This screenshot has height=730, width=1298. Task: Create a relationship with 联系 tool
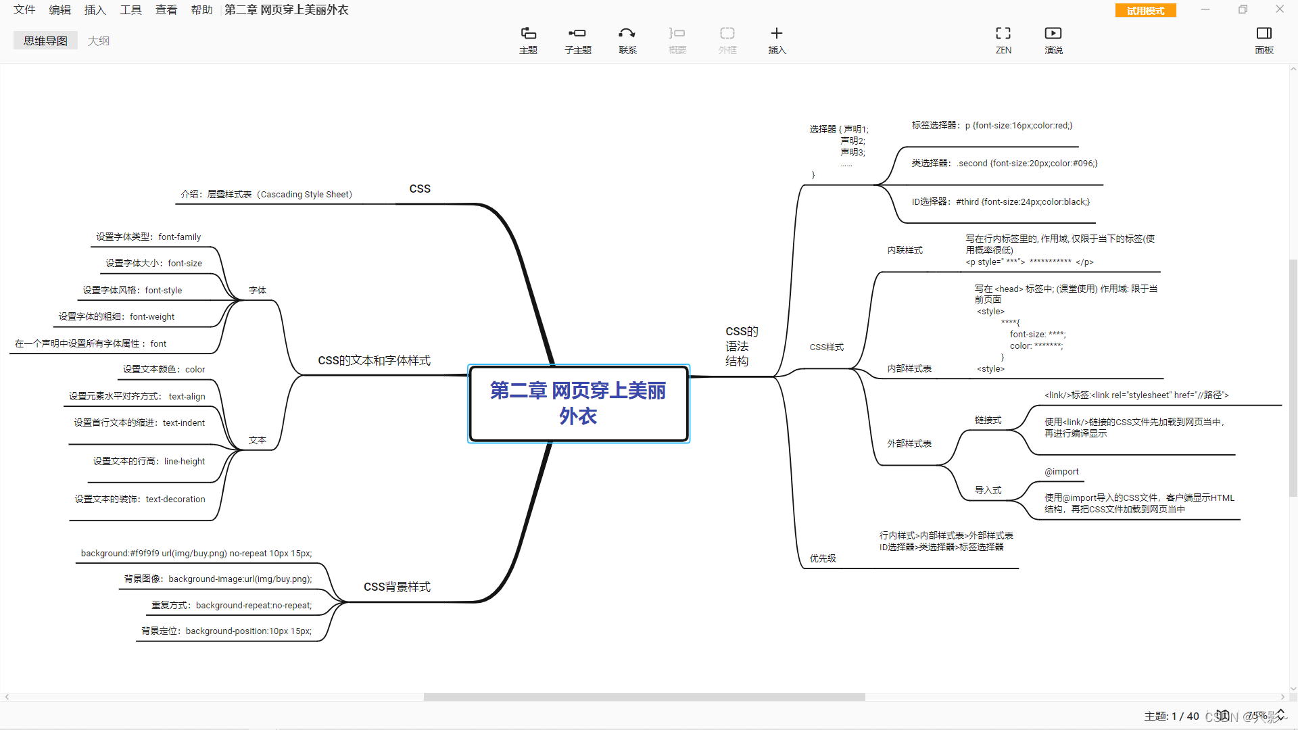point(627,41)
